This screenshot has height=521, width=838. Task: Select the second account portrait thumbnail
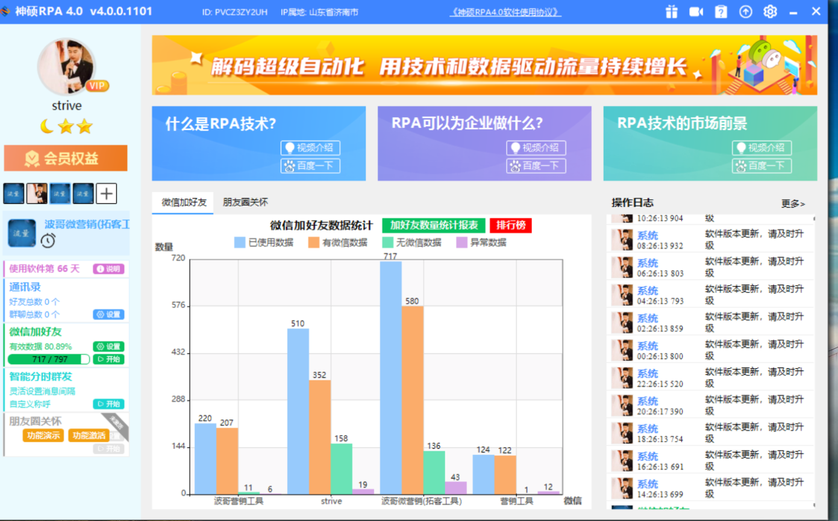[37, 194]
